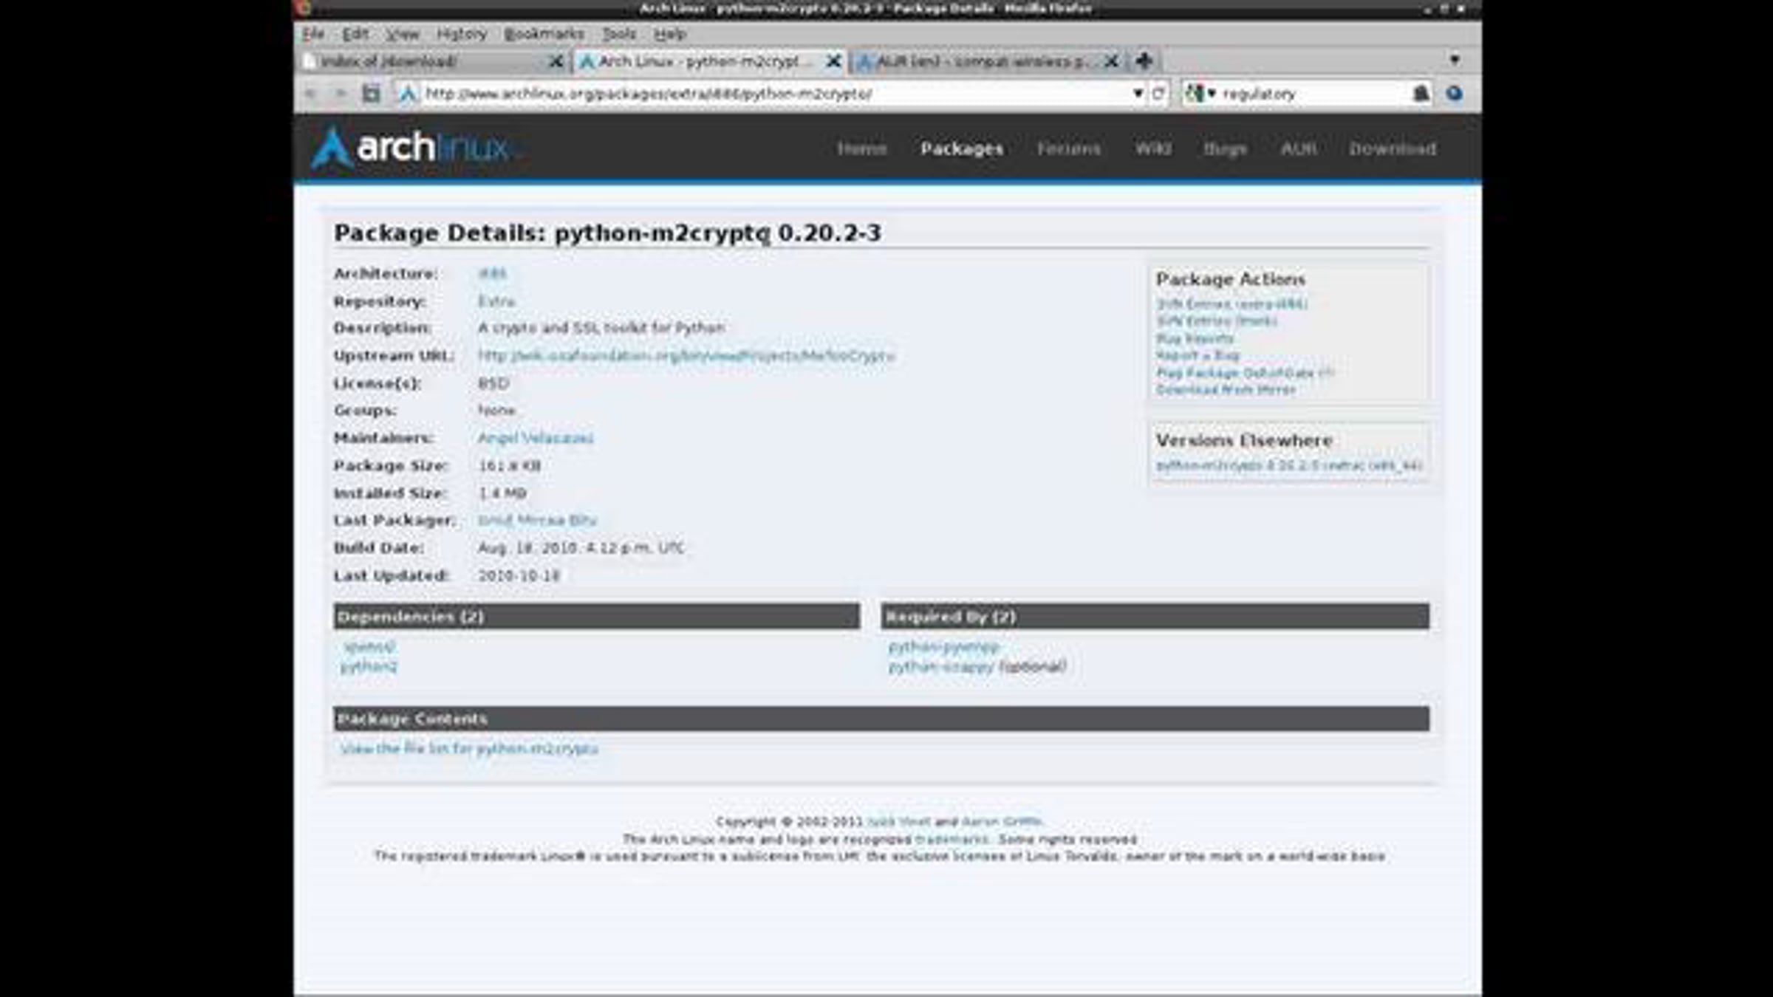This screenshot has width=1773, height=997.
Task: Open SVN Entries (extra-i686) link
Action: [x=1232, y=304]
